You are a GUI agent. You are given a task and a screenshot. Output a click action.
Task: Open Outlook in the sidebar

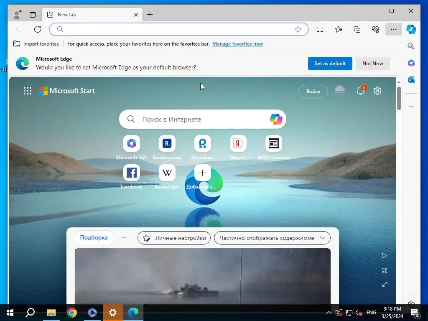coord(411,80)
